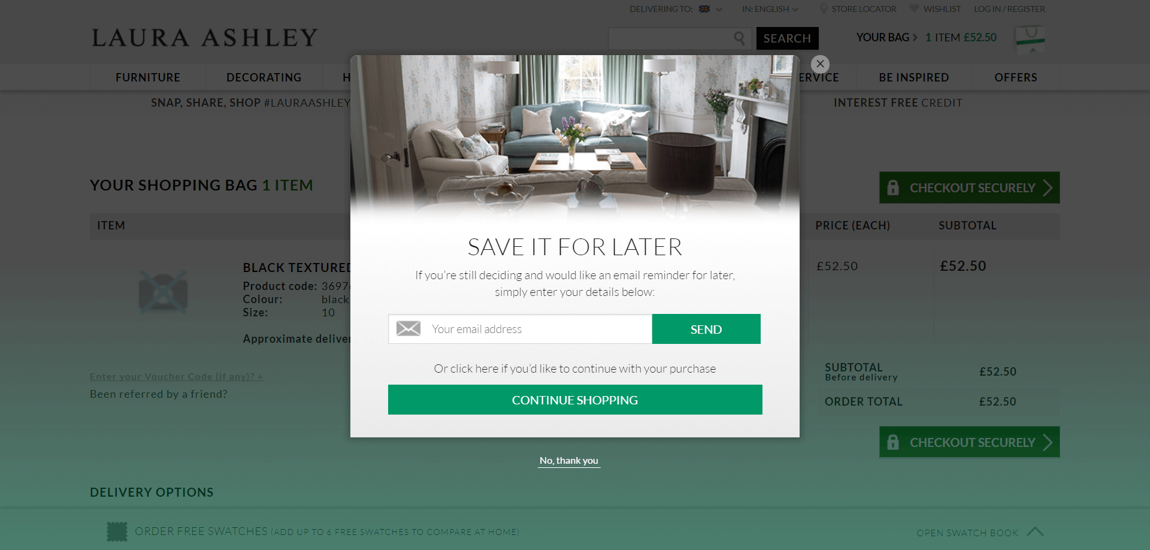This screenshot has height=550, width=1150.
Task: Click the search magnifier icon
Action: point(740,38)
